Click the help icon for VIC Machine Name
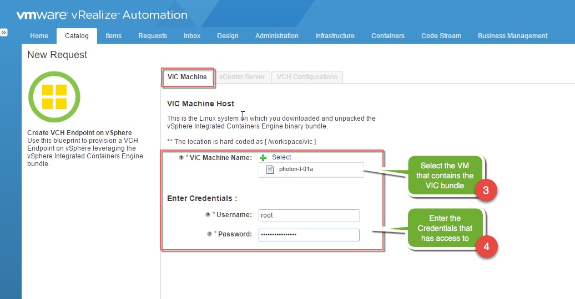Image resolution: width=575 pixels, height=299 pixels. pos(181,158)
